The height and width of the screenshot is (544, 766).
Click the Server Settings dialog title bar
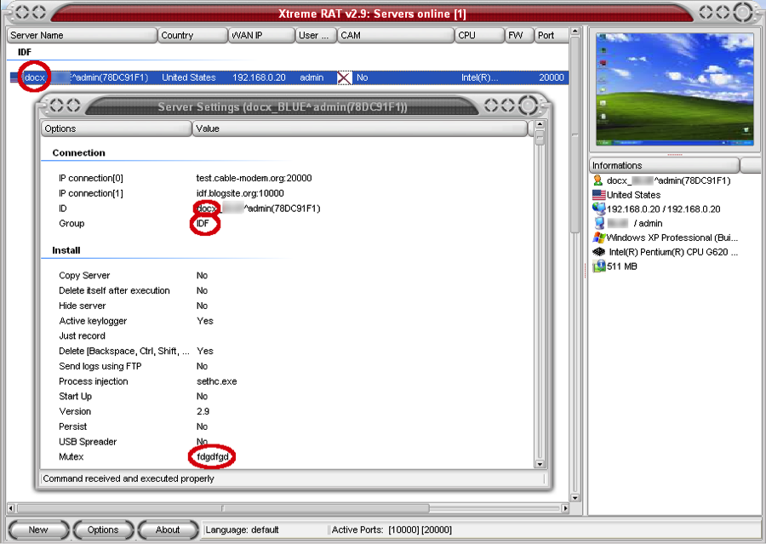[283, 107]
